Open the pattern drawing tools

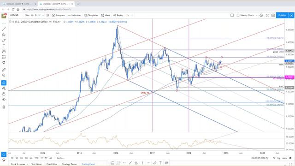[4, 51]
